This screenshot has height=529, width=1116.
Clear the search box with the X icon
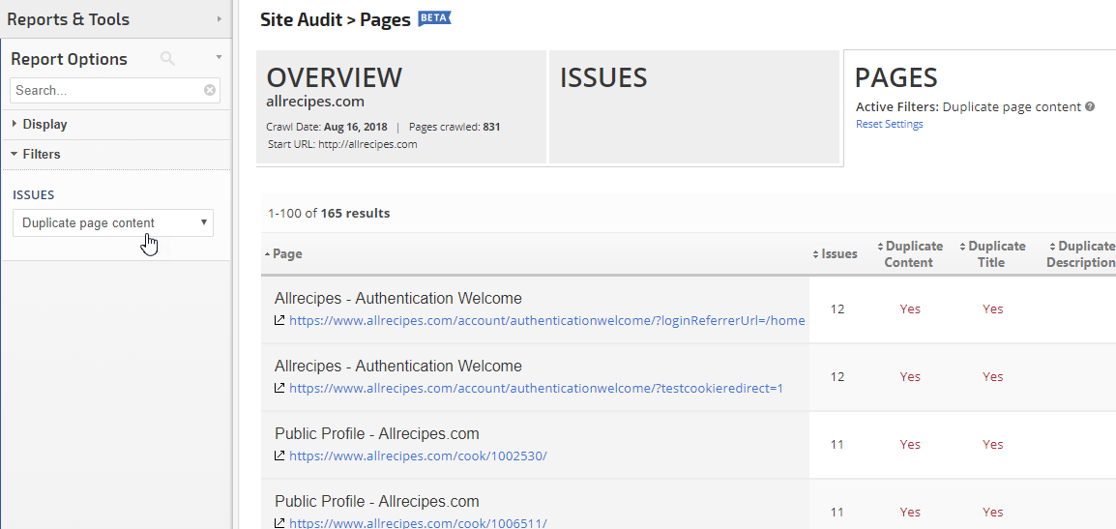pyautogui.click(x=210, y=91)
